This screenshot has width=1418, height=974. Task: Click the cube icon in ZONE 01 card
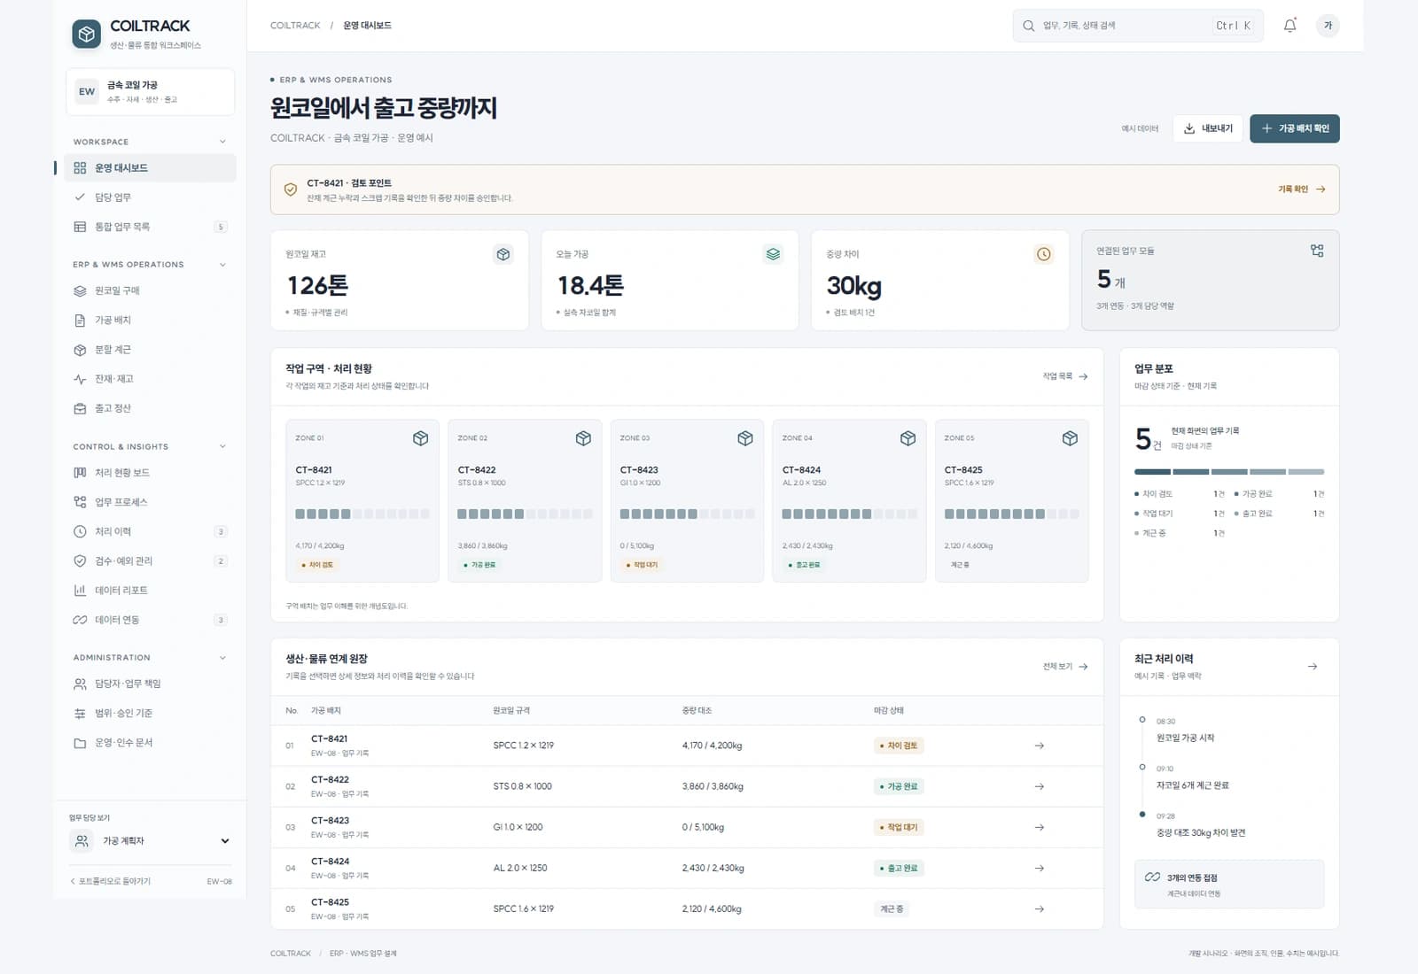click(x=421, y=438)
